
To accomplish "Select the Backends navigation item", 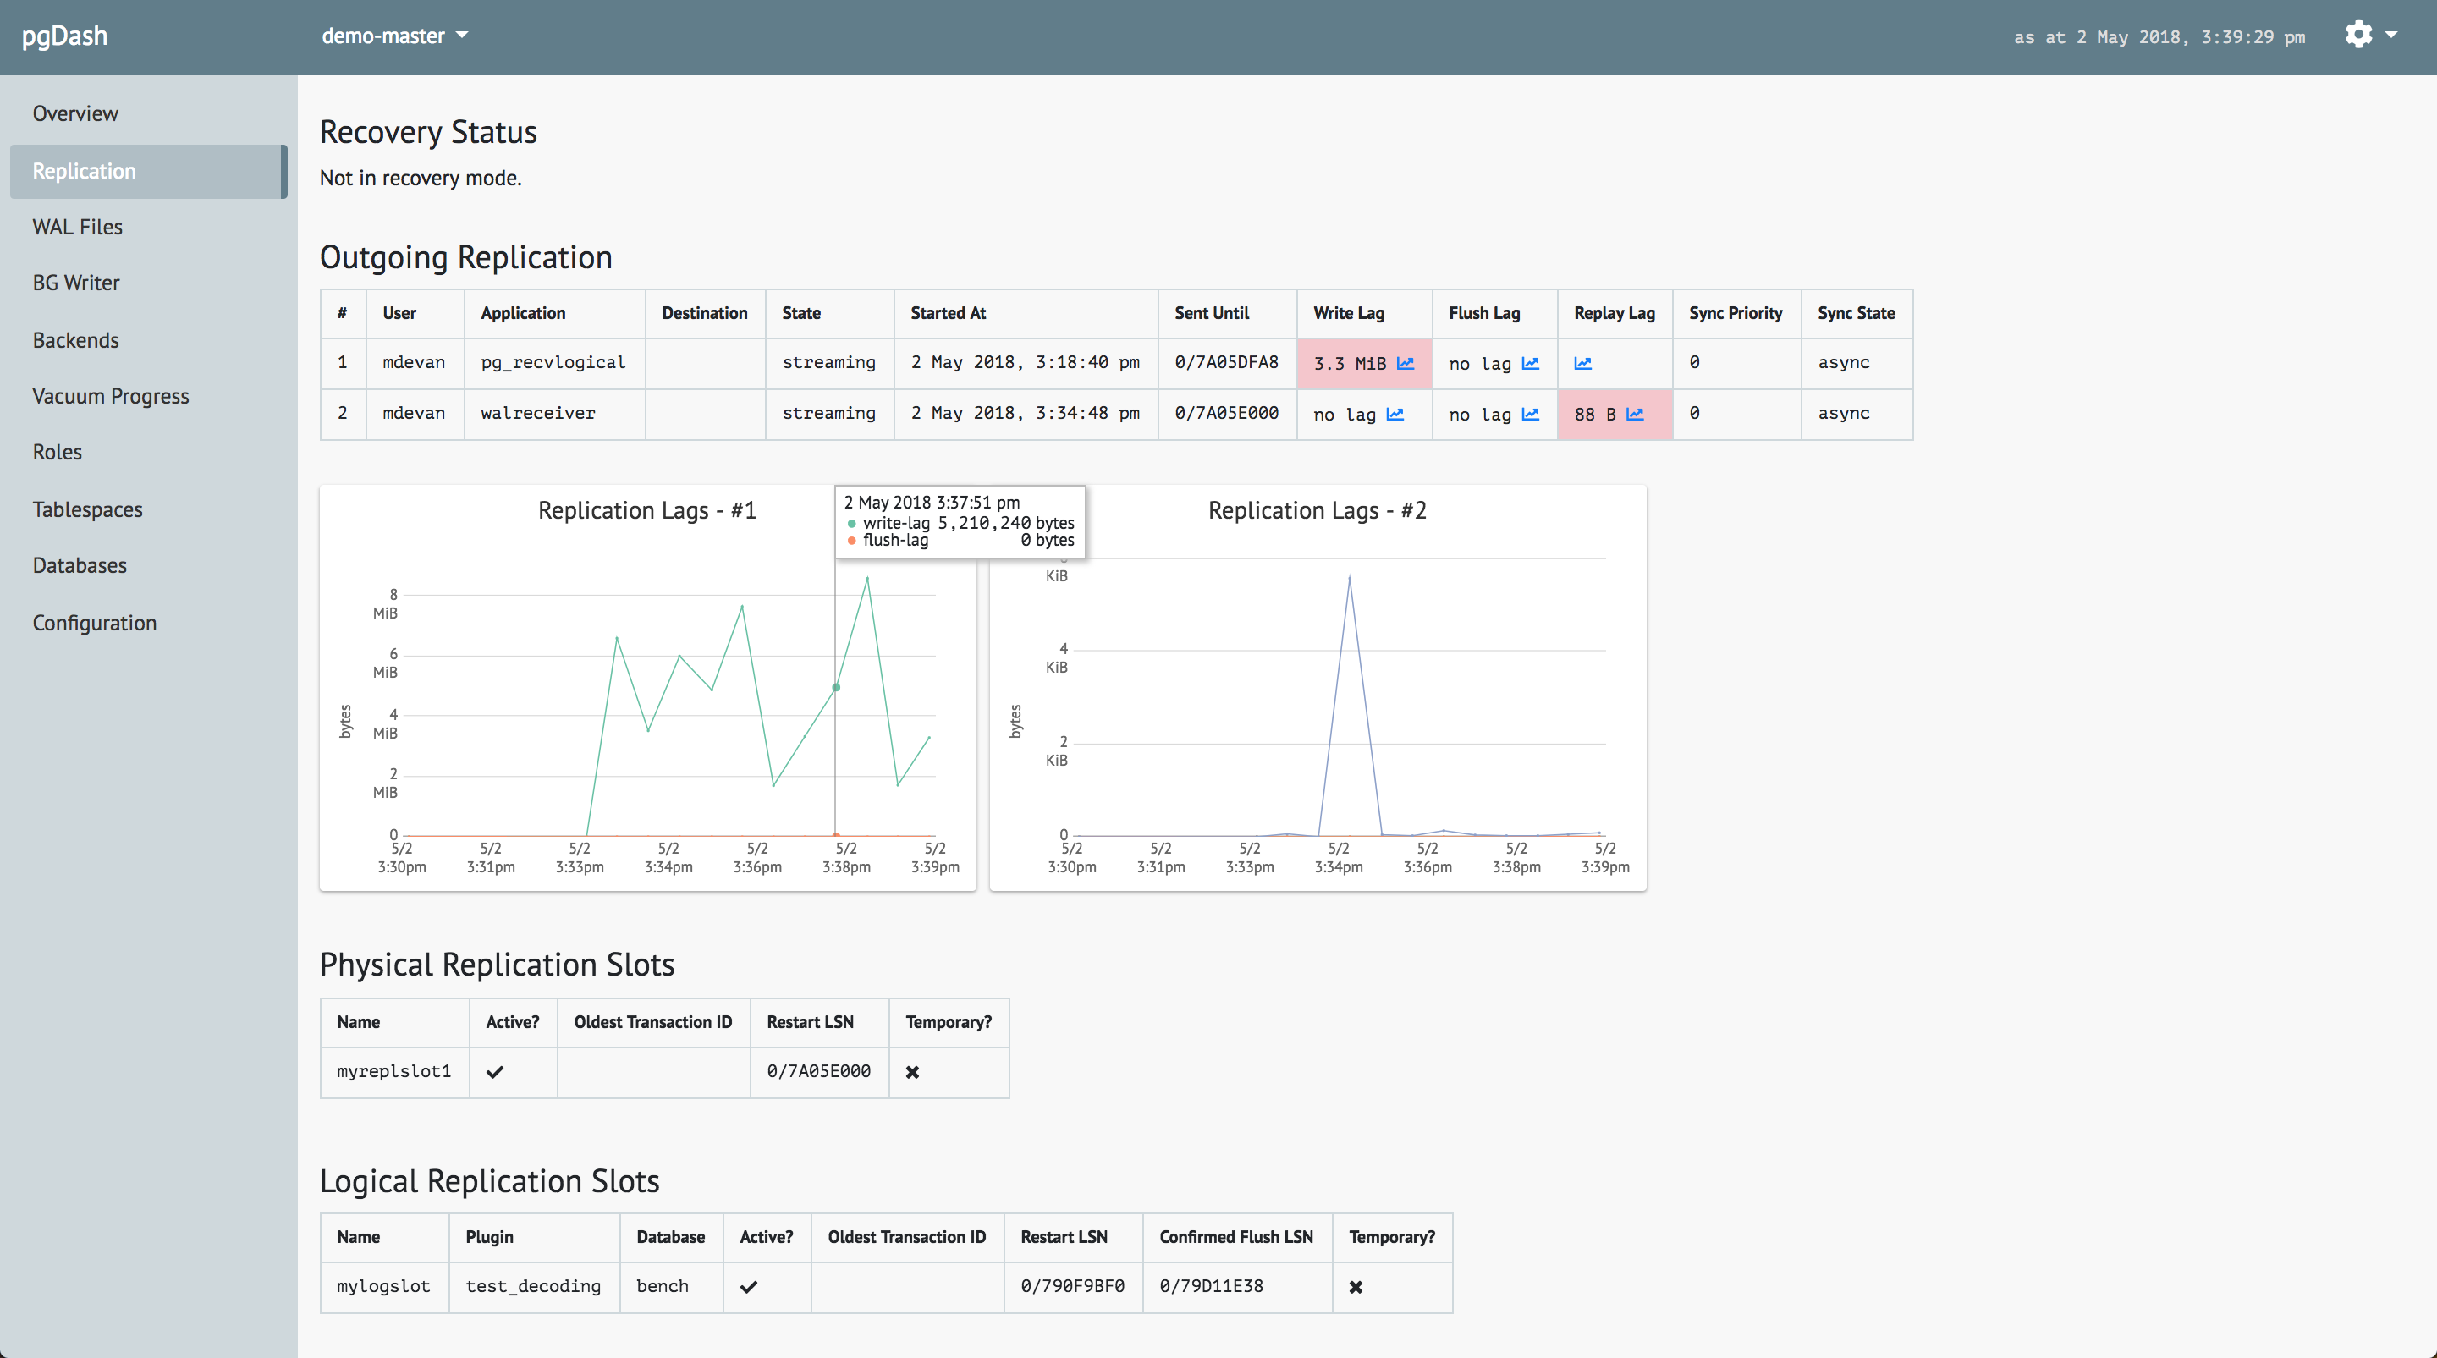I will pos(75,339).
